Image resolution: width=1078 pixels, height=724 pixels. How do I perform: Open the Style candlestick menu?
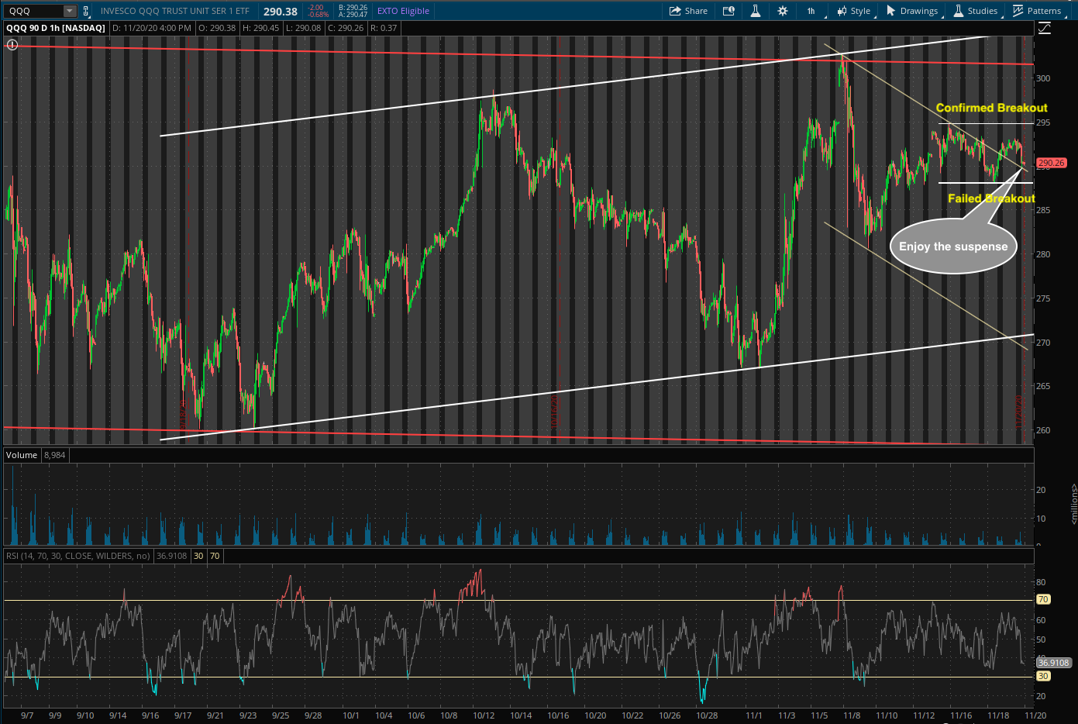coord(853,11)
